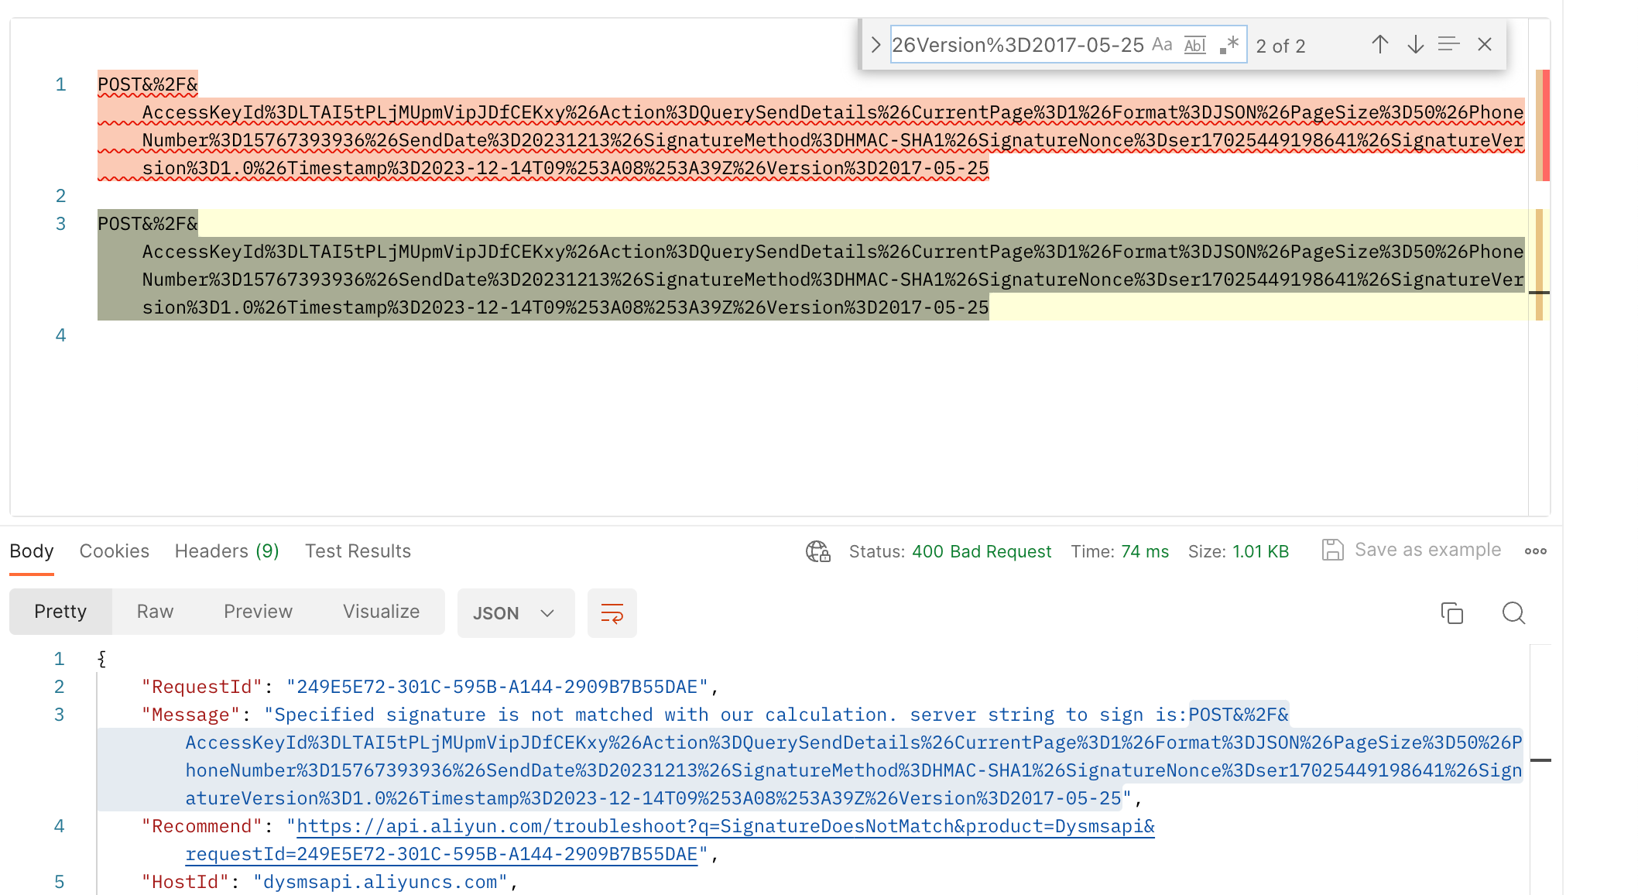Open the JSON format dropdown
This screenshot has width=1638, height=895.
(x=516, y=613)
